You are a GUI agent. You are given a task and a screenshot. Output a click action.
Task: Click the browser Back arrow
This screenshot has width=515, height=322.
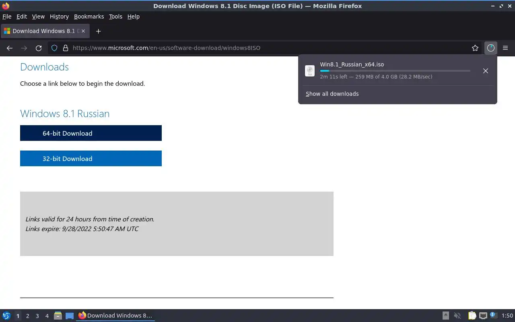click(x=10, y=48)
